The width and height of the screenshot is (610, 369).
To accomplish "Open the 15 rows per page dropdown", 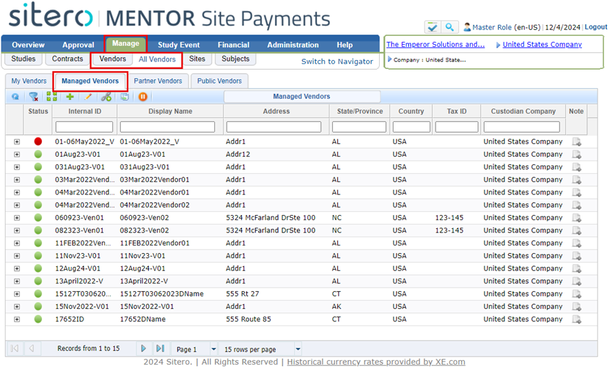I will pos(298,349).
